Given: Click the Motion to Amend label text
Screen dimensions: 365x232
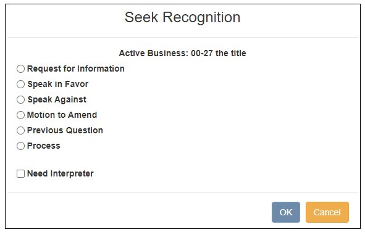Looking at the screenshot, I should [62, 115].
